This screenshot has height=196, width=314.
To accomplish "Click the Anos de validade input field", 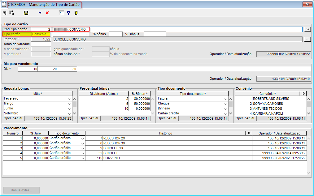I will coord(41,44).
